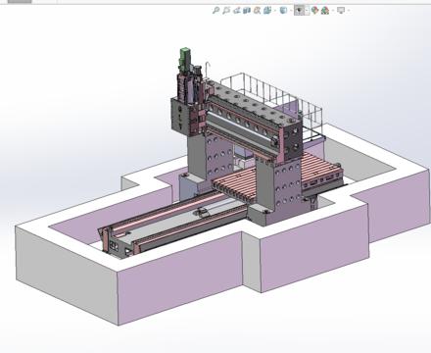Expand the View Settings dropdown arrow

348,11
